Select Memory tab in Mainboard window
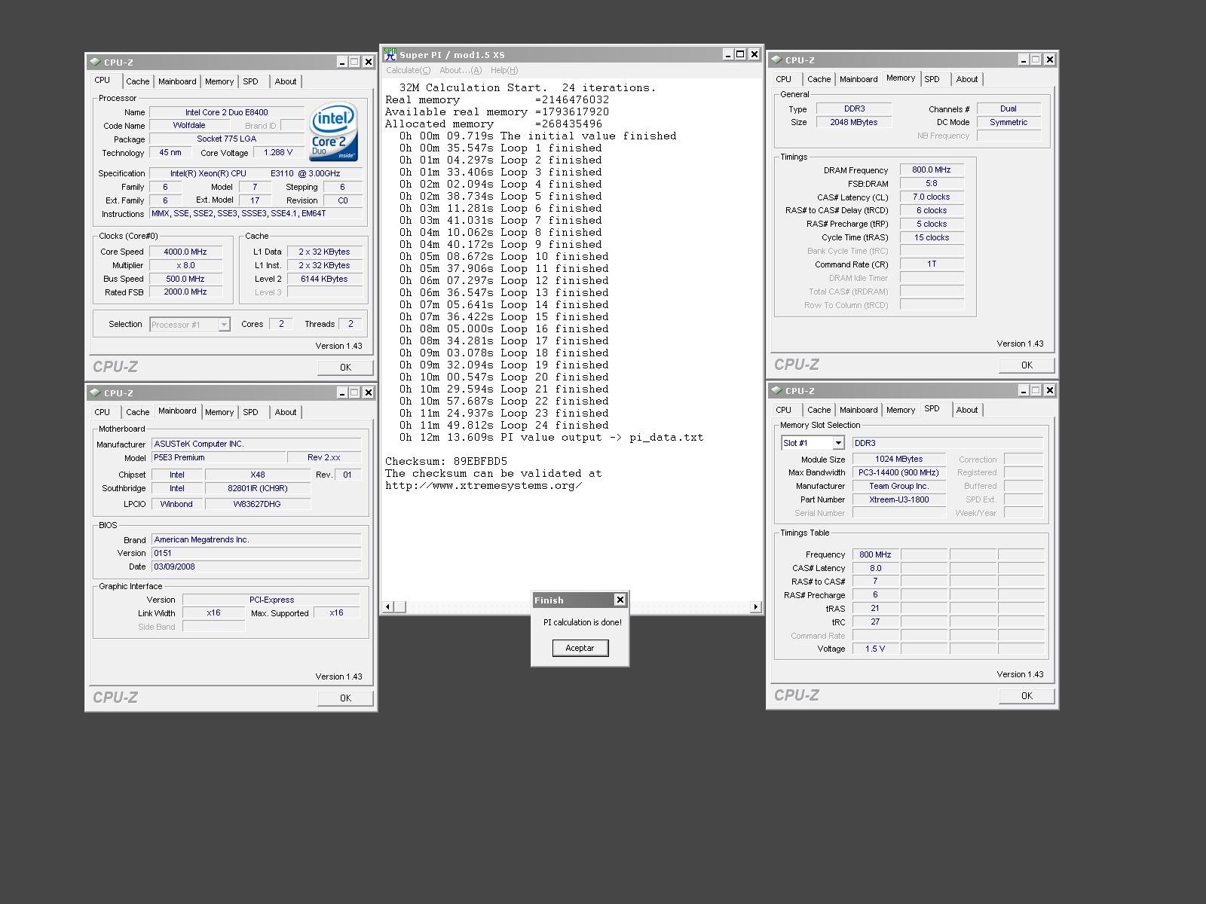Viewport: 1206px width, 904px height. tap(219, 412)
